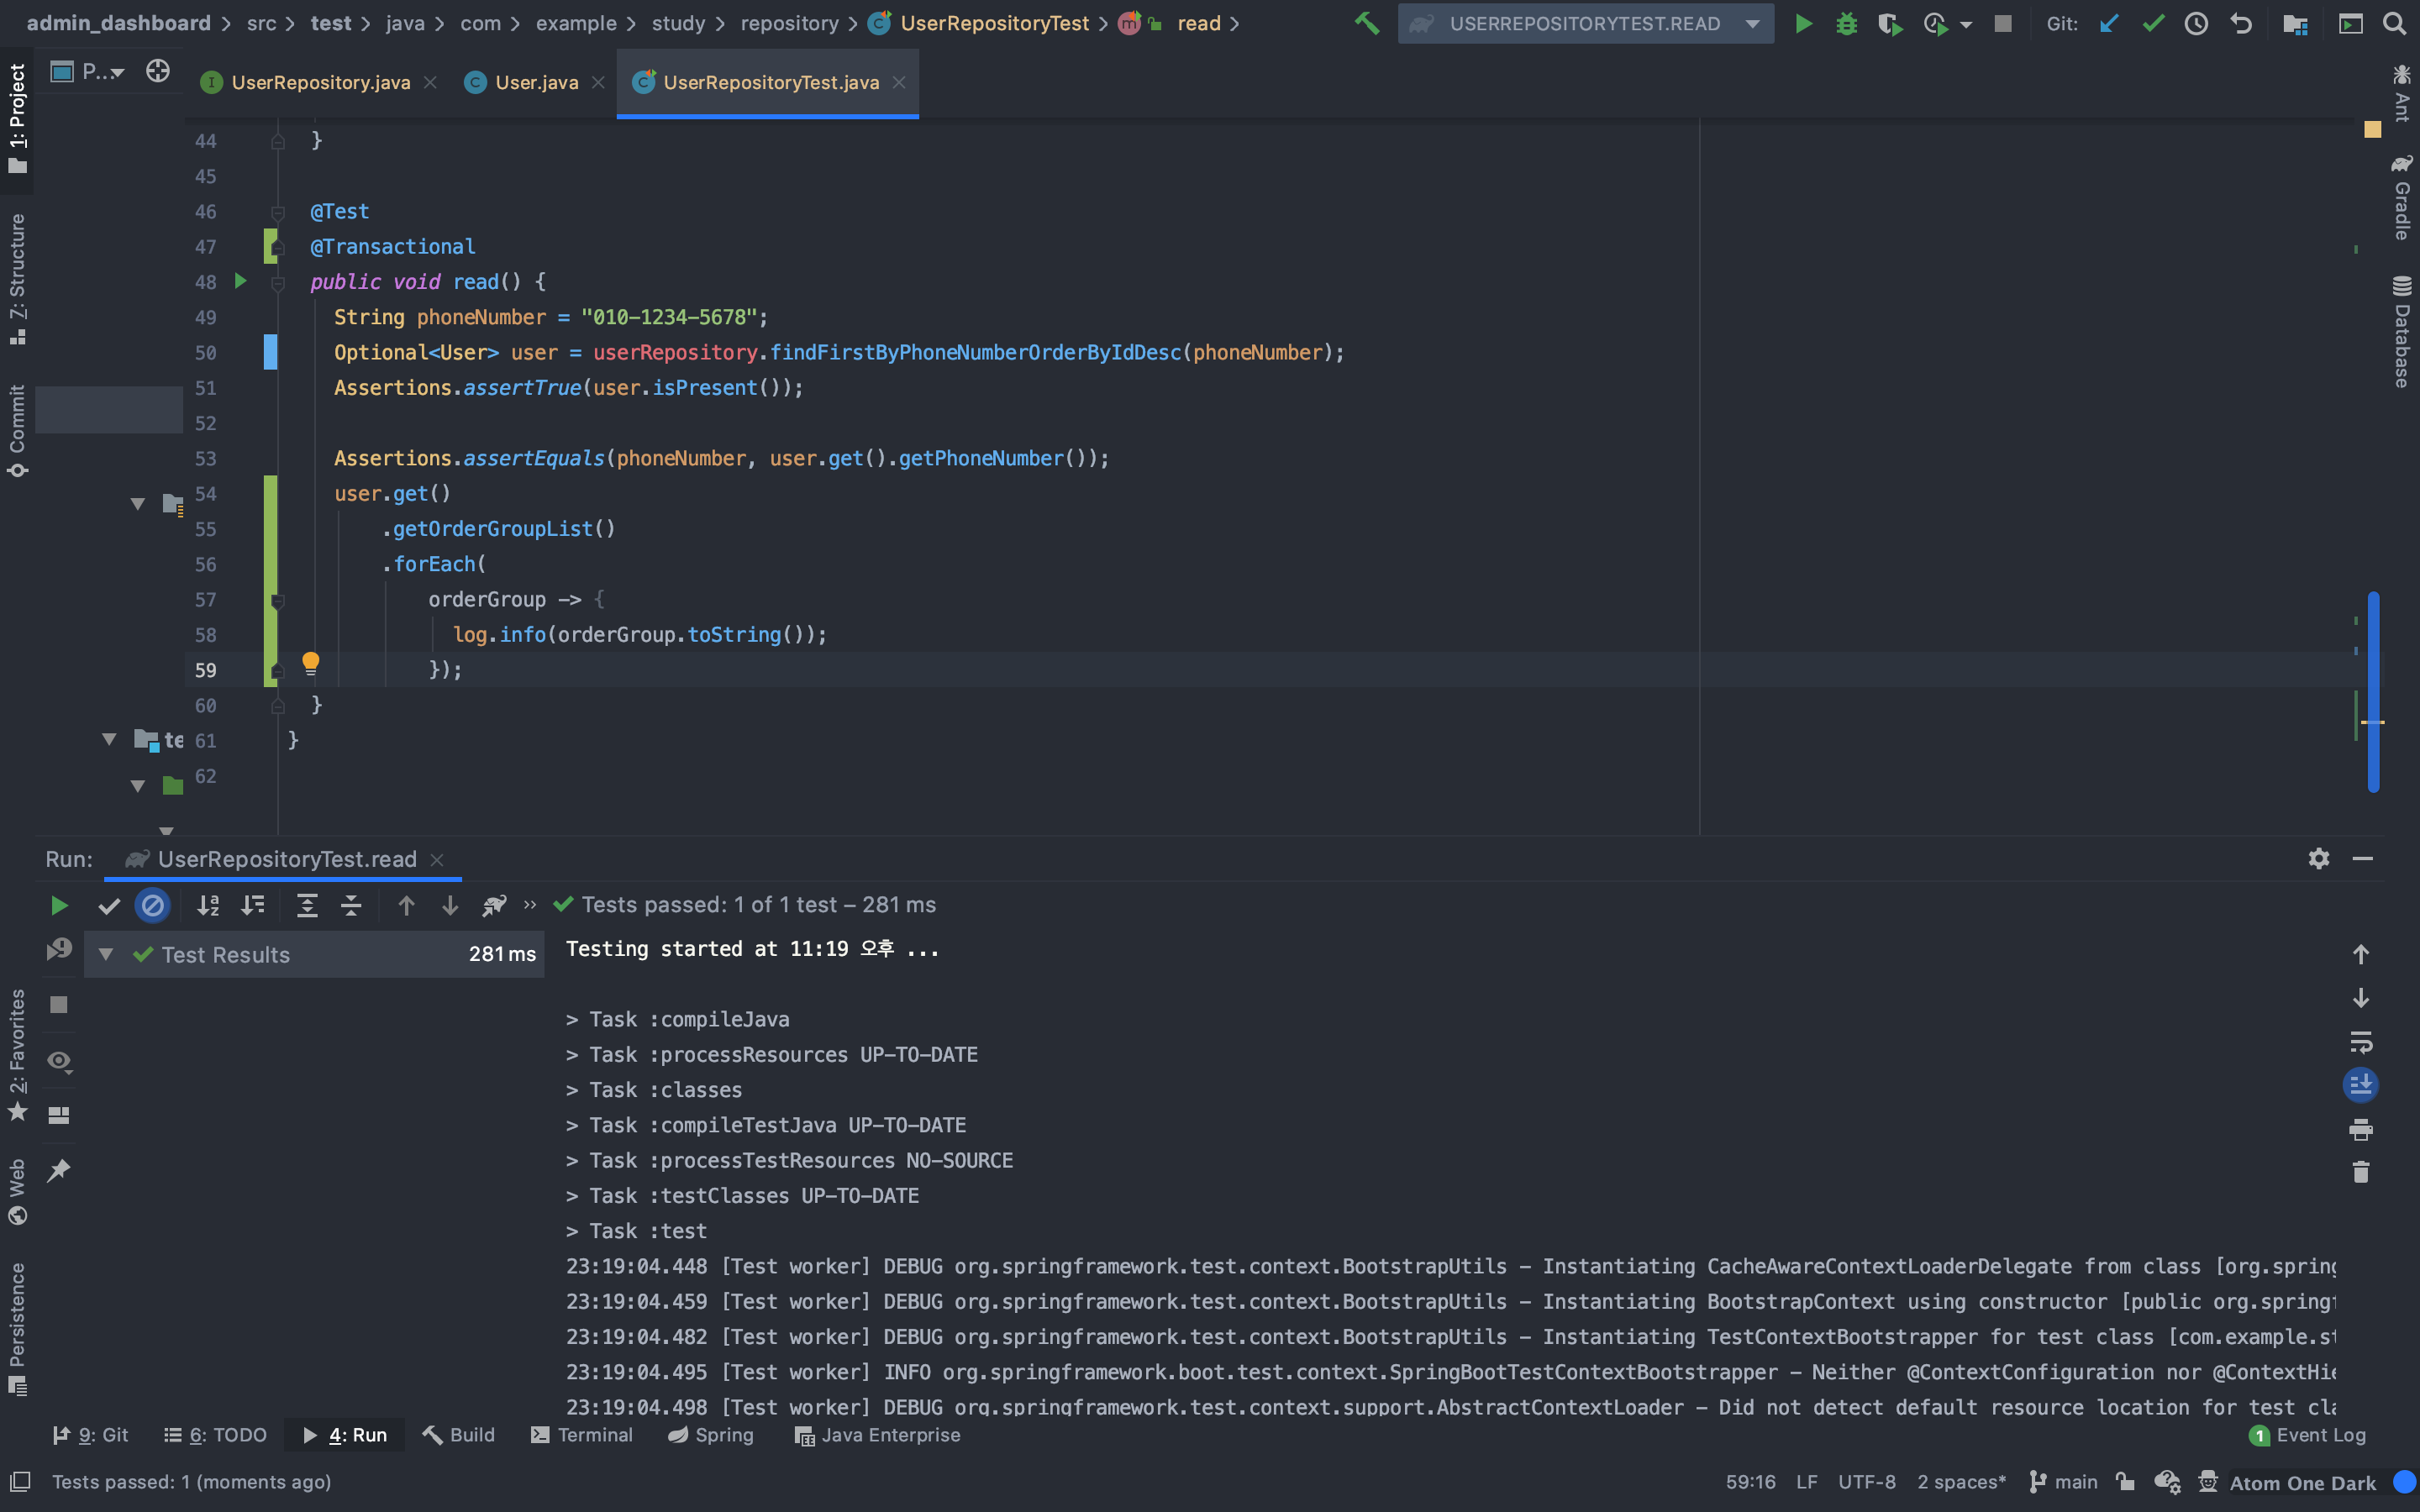Toggle soft-wrap in console output

(2360, 1042)
